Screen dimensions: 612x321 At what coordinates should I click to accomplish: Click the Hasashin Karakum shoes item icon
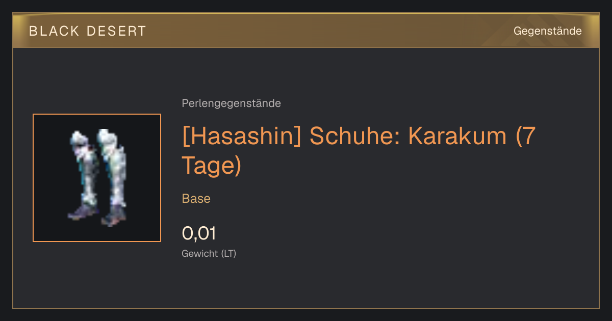(x=97, y=178)
